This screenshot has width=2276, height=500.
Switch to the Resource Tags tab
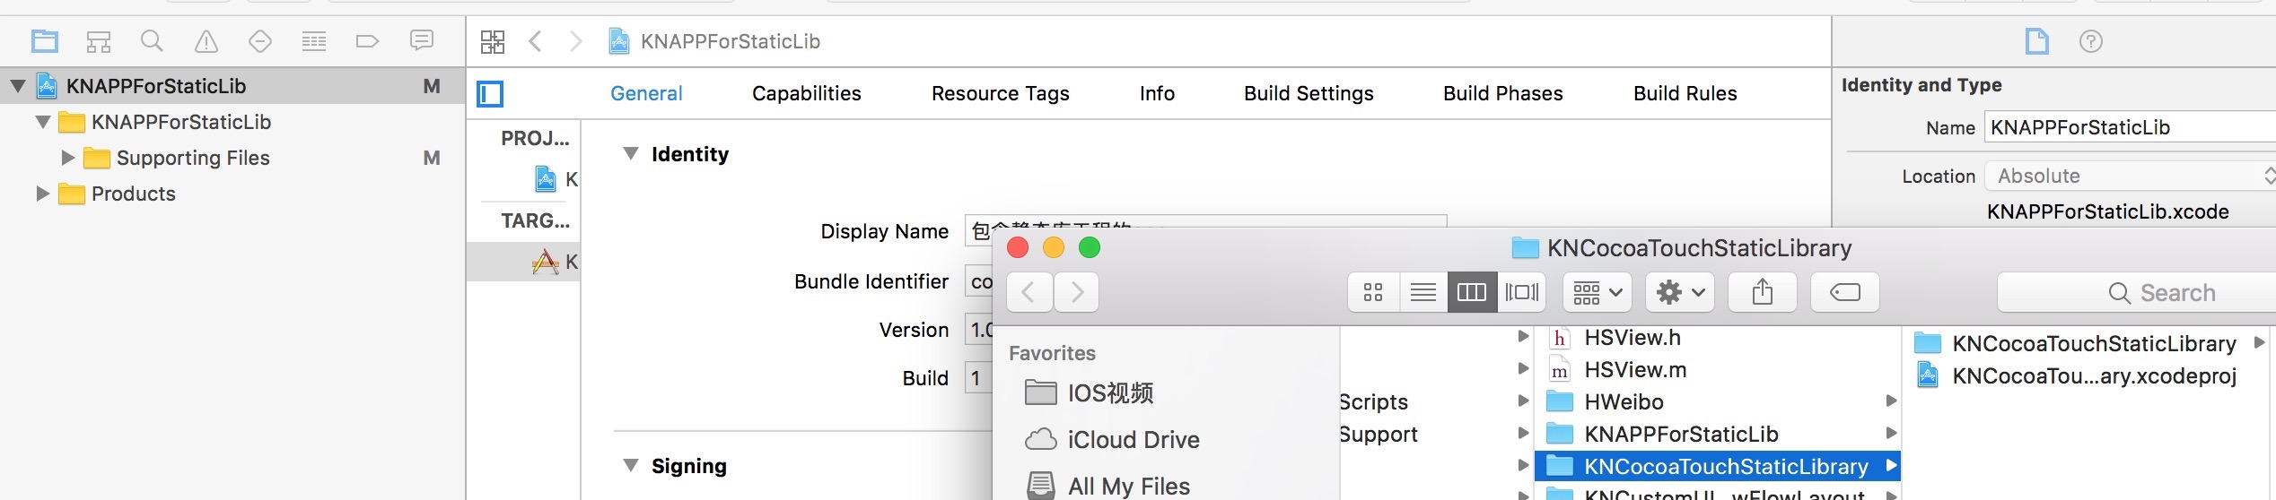tap(1000, 93)
